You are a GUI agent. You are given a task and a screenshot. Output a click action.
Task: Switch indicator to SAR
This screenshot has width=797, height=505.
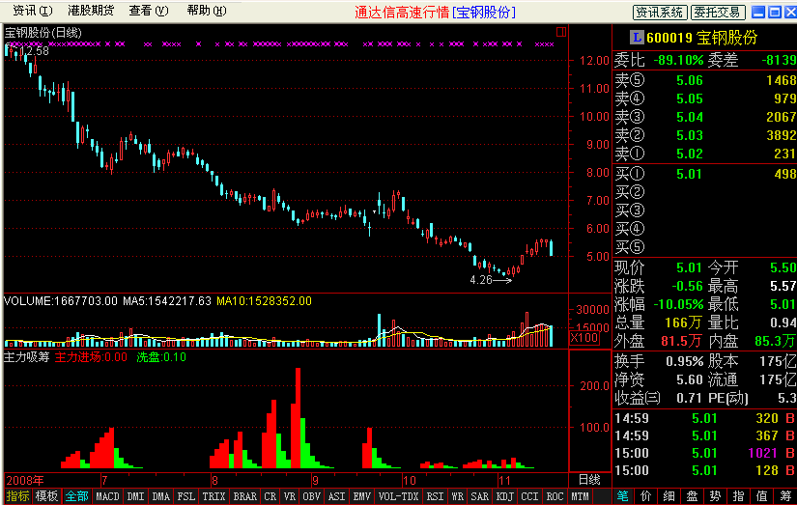coord(480,496)
